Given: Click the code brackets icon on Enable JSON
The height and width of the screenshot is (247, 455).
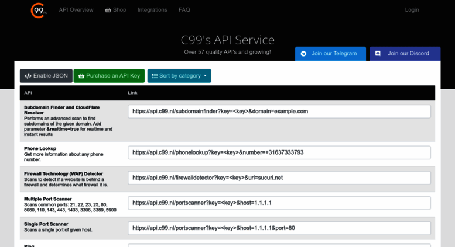Looking at the screenshot, I should (28, 76).
